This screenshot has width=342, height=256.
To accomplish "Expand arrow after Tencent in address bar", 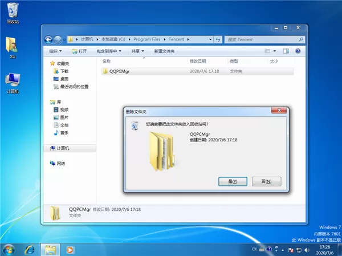I will click(x=188, y=39).
